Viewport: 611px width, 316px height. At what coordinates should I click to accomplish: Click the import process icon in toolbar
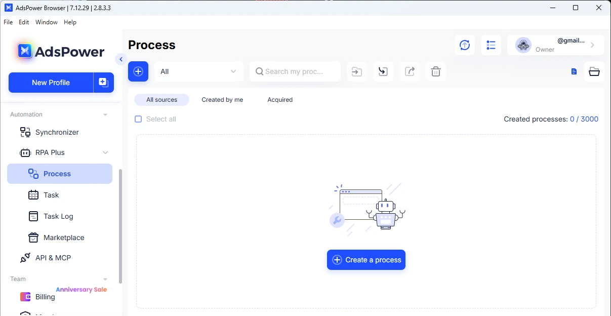tap(383, 71)
